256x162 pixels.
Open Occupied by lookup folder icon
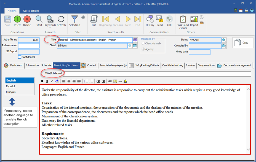pyautogui.click(x=224, y=46)
